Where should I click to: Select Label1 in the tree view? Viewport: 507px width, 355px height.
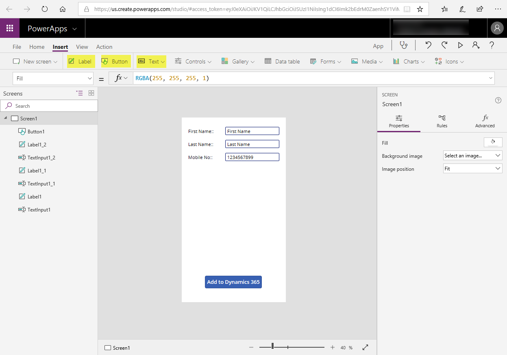coord(34,197)
